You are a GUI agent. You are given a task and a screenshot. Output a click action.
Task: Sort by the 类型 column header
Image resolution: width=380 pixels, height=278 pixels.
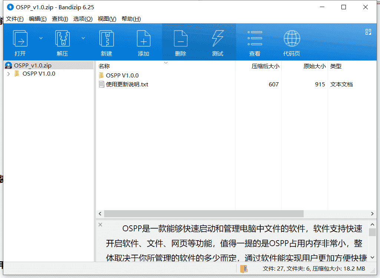pos(352,66)
